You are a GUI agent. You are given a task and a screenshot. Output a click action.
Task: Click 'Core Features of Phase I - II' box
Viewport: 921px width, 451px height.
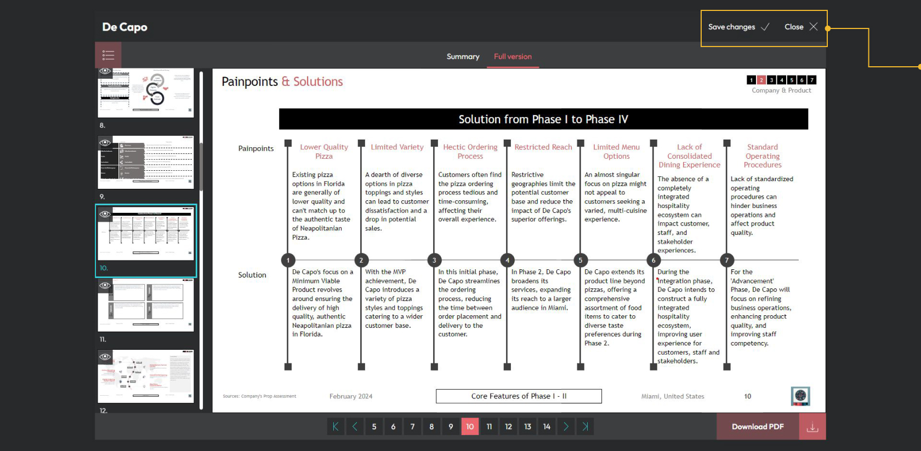point(519,396)
